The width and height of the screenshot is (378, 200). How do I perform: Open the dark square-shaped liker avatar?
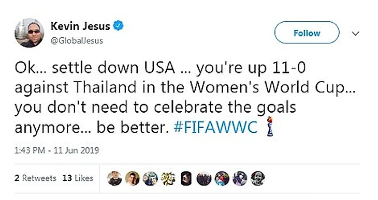pyautogui.click(x=186, y=178)
